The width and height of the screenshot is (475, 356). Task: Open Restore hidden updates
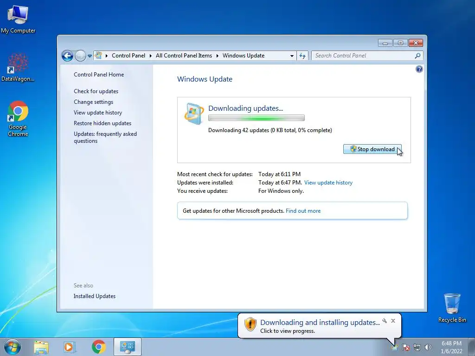103,123
